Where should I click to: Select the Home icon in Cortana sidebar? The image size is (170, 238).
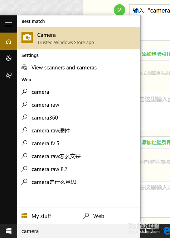click(x=9, y=41)
